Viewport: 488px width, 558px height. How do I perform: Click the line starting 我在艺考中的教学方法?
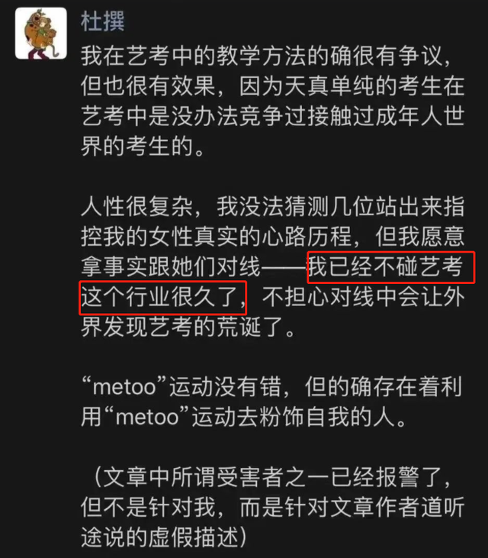click(266, 56)
